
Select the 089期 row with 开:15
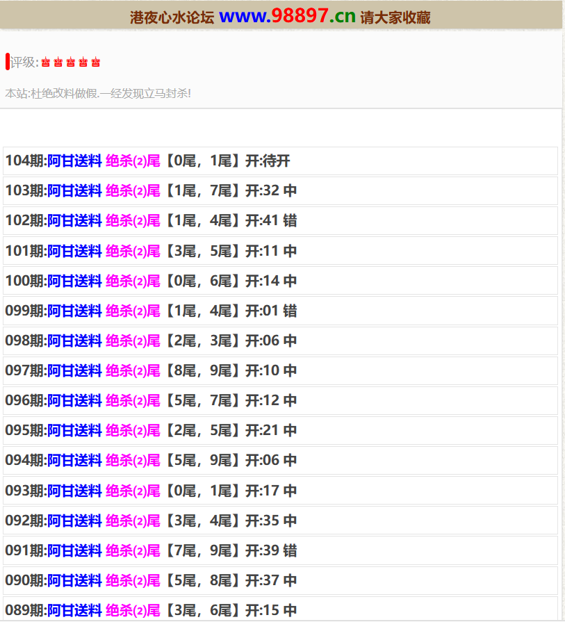click(280, 609)
